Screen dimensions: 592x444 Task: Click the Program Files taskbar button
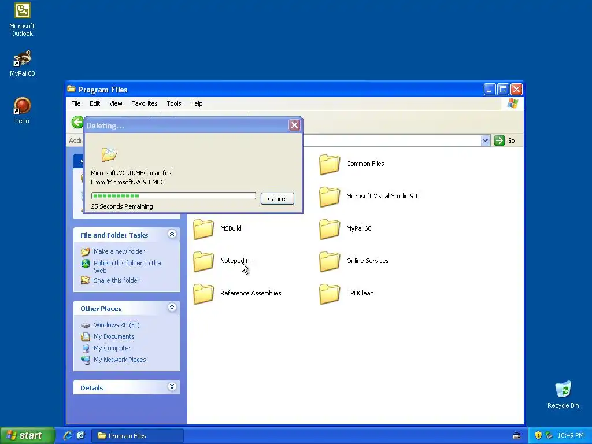pyautogui.click(x=138, y=436)
